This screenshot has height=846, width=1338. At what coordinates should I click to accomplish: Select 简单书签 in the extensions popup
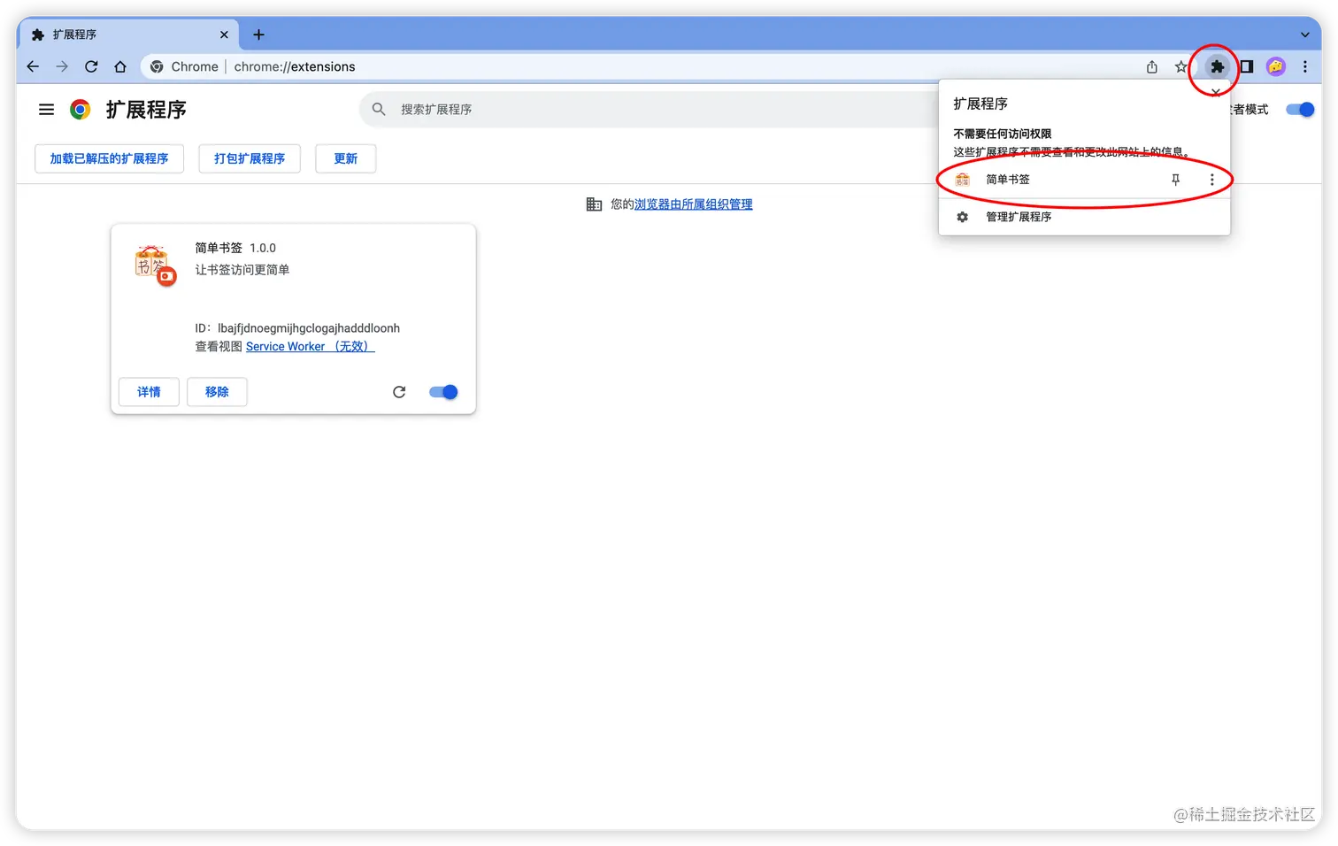pos(1085,180)
